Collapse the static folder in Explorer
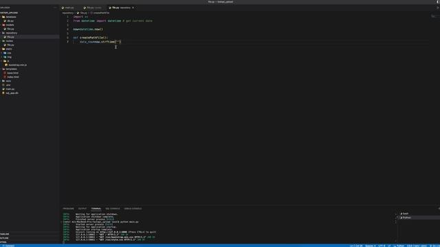Viewport: 440px width, 247px height. 9,49
